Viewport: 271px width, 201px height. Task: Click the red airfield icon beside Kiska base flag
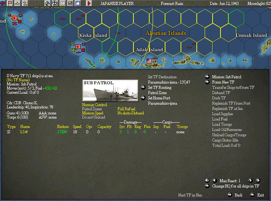(x=84, y=44)
